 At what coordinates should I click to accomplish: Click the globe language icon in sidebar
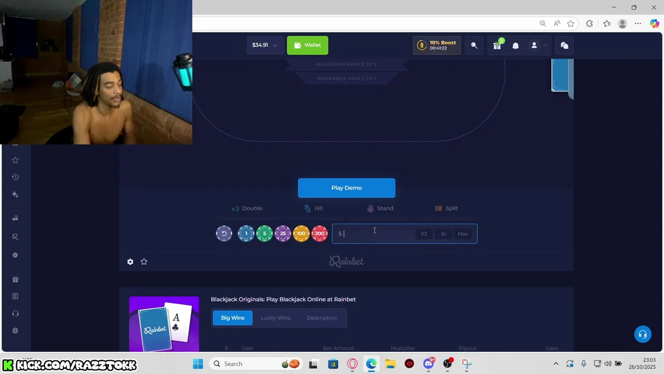(x=15, y=331)
